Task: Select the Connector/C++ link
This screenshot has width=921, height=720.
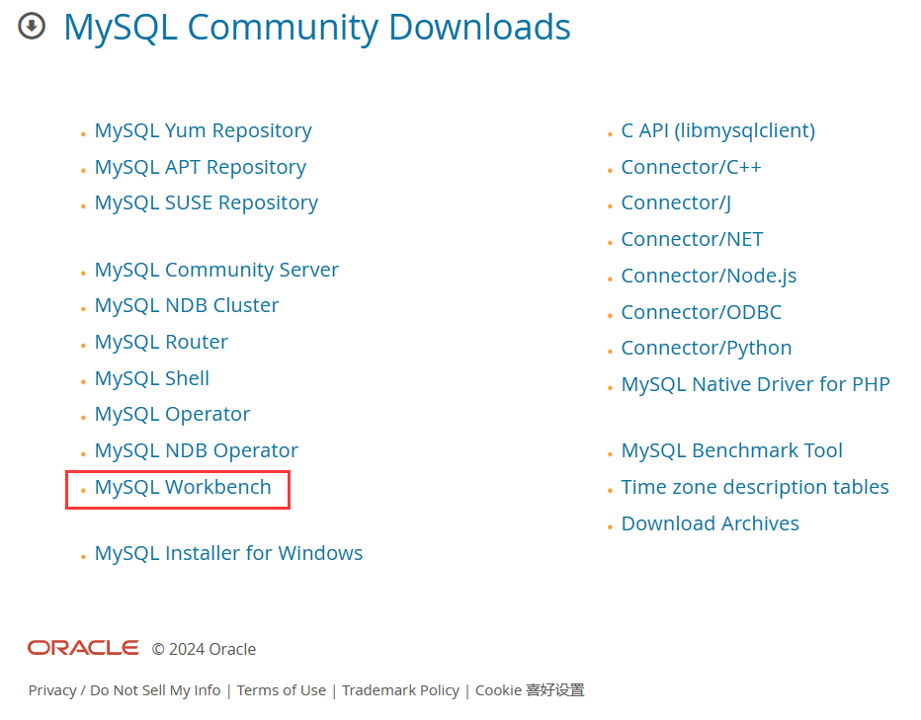Action: click(x=692, y=167)
